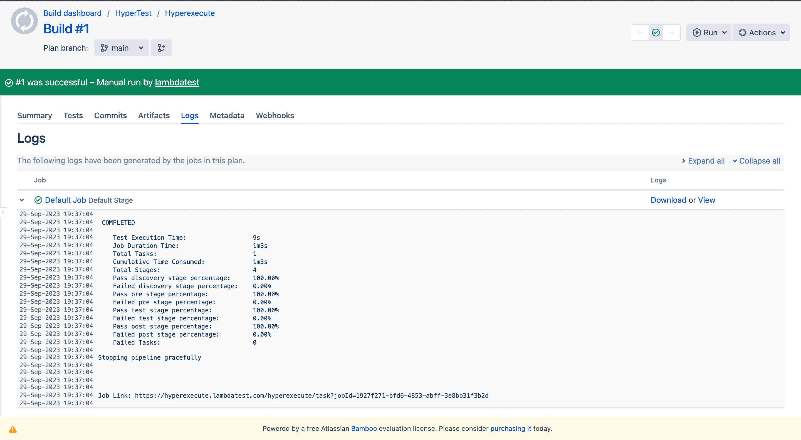The height and width of the screenshot is (440, 801).
Task: Open the lambdatest user link
Action: tap(177, 82)
